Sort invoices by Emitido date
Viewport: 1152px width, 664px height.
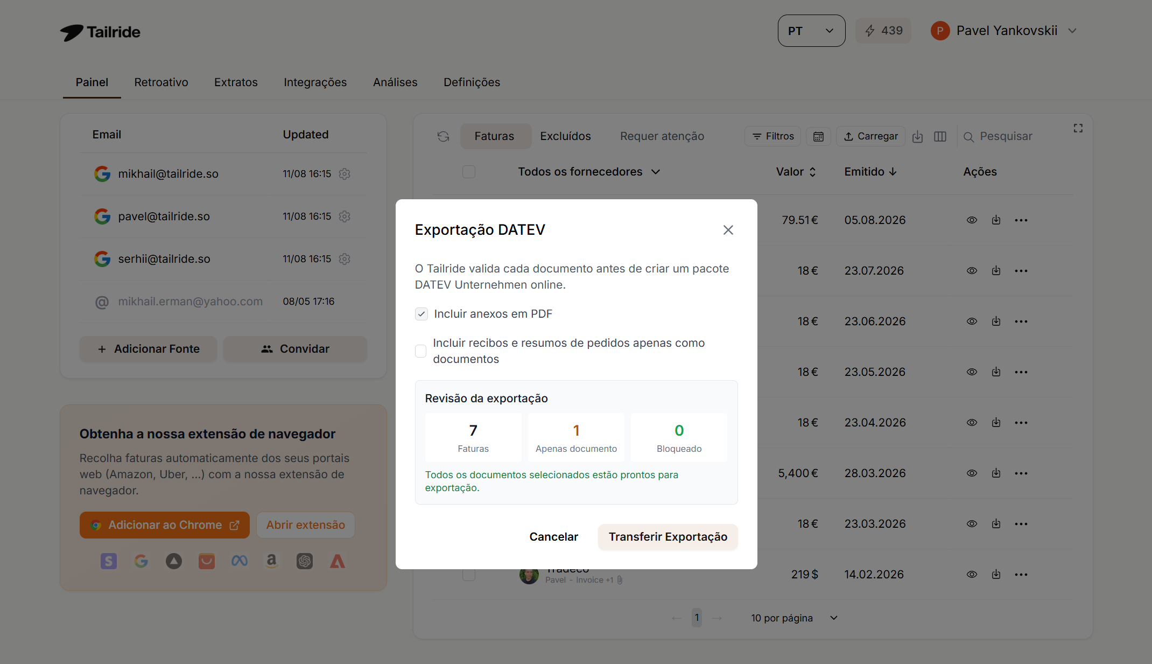click(x=870, y=172)
